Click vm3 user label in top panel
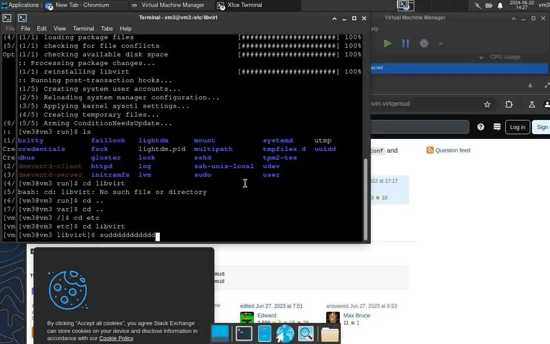This screenshot has width=550, height=344. [544, 5]
